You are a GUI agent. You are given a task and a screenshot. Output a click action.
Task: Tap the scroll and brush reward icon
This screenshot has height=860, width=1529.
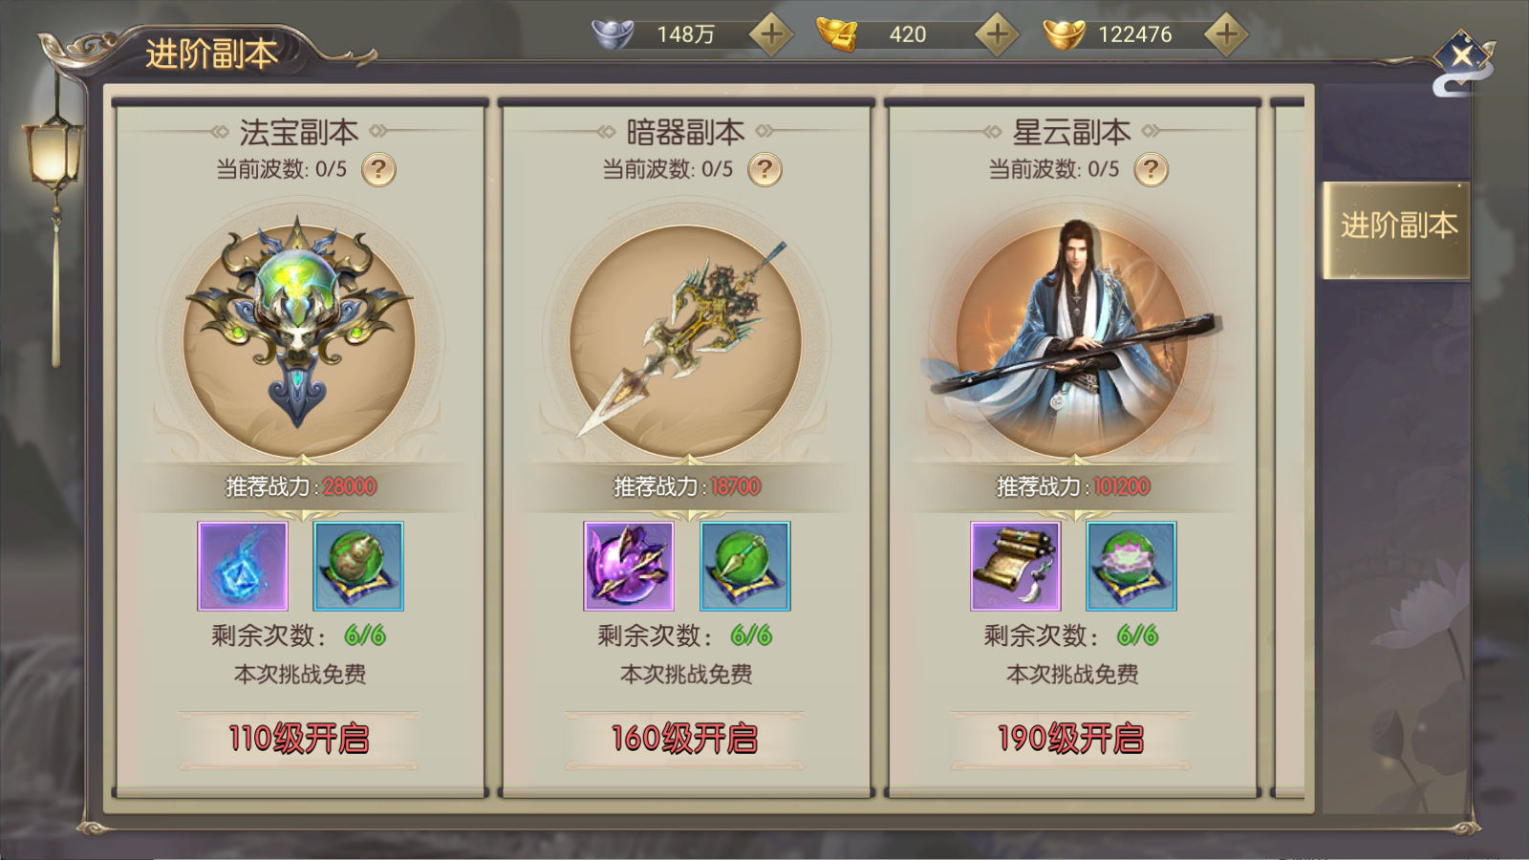(1016, 566)
